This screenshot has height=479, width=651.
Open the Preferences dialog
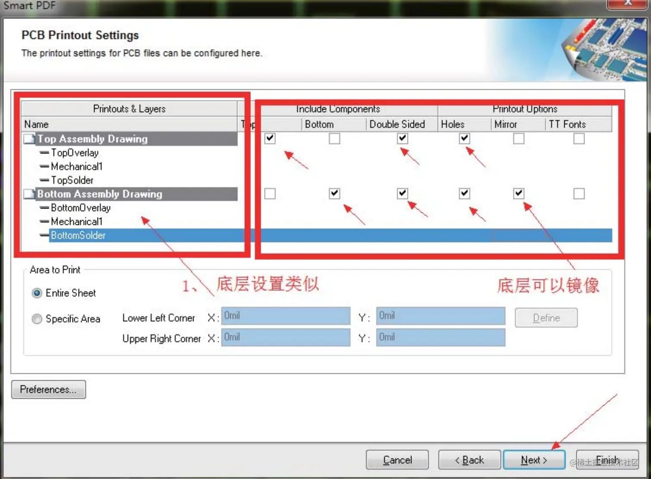[x=48, y=390]
